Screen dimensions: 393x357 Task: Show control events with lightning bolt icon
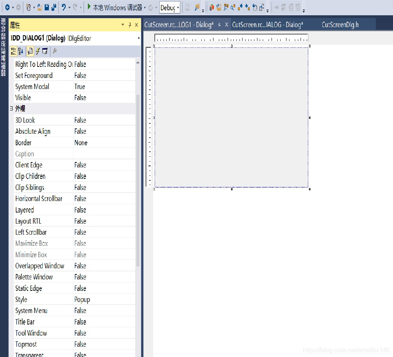(x=37, y=51)
